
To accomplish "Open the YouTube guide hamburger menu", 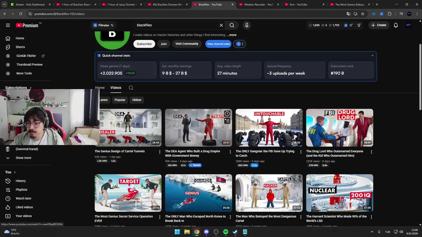I will (x=8, y=25).
